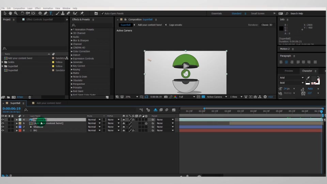Open resolution Full dropdown

pyautogui.click(x=187, y=97)
